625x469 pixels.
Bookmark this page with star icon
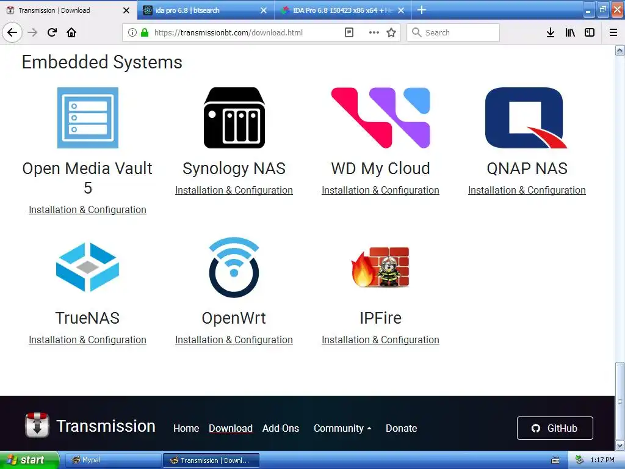pos(391,33)
